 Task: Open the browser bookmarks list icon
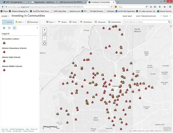pos(155,7)
